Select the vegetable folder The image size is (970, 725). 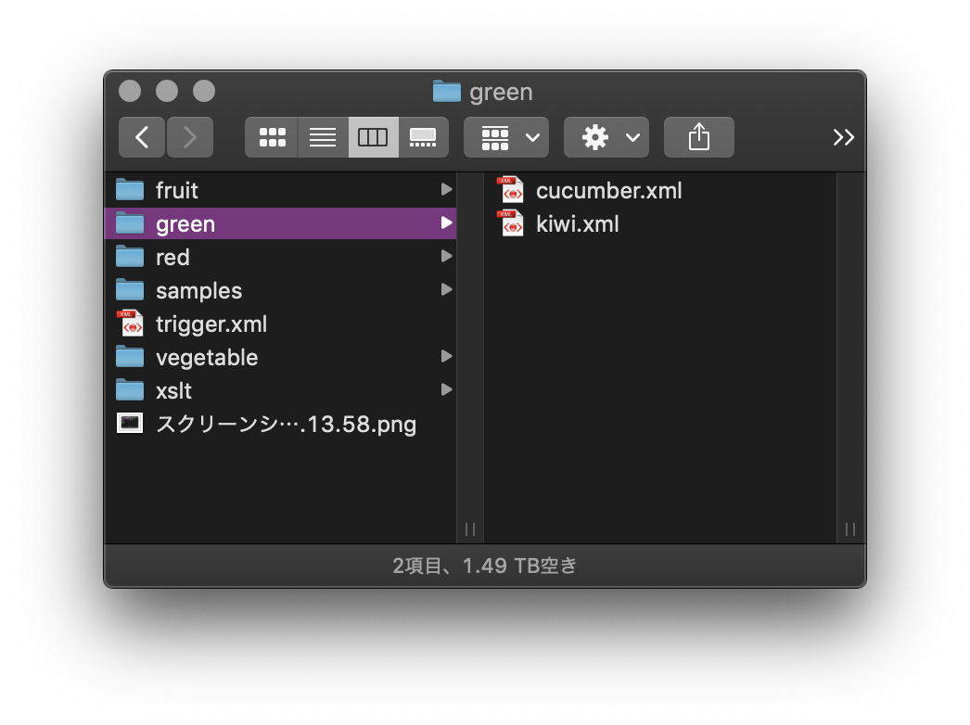(x=281, y=357)
